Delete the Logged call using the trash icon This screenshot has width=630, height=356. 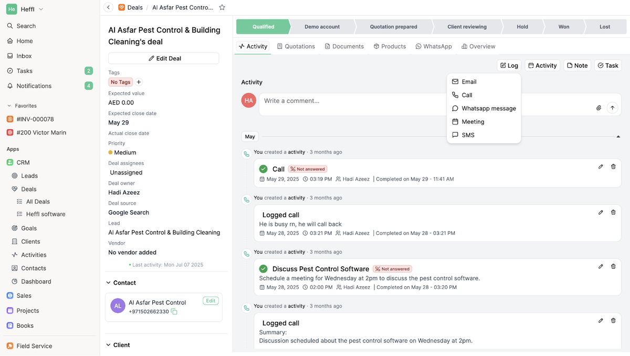(613, 212)
